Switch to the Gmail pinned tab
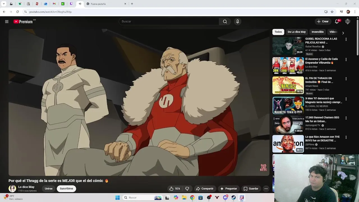The height and width of the screenshot is (202, 359). (54, 4)
